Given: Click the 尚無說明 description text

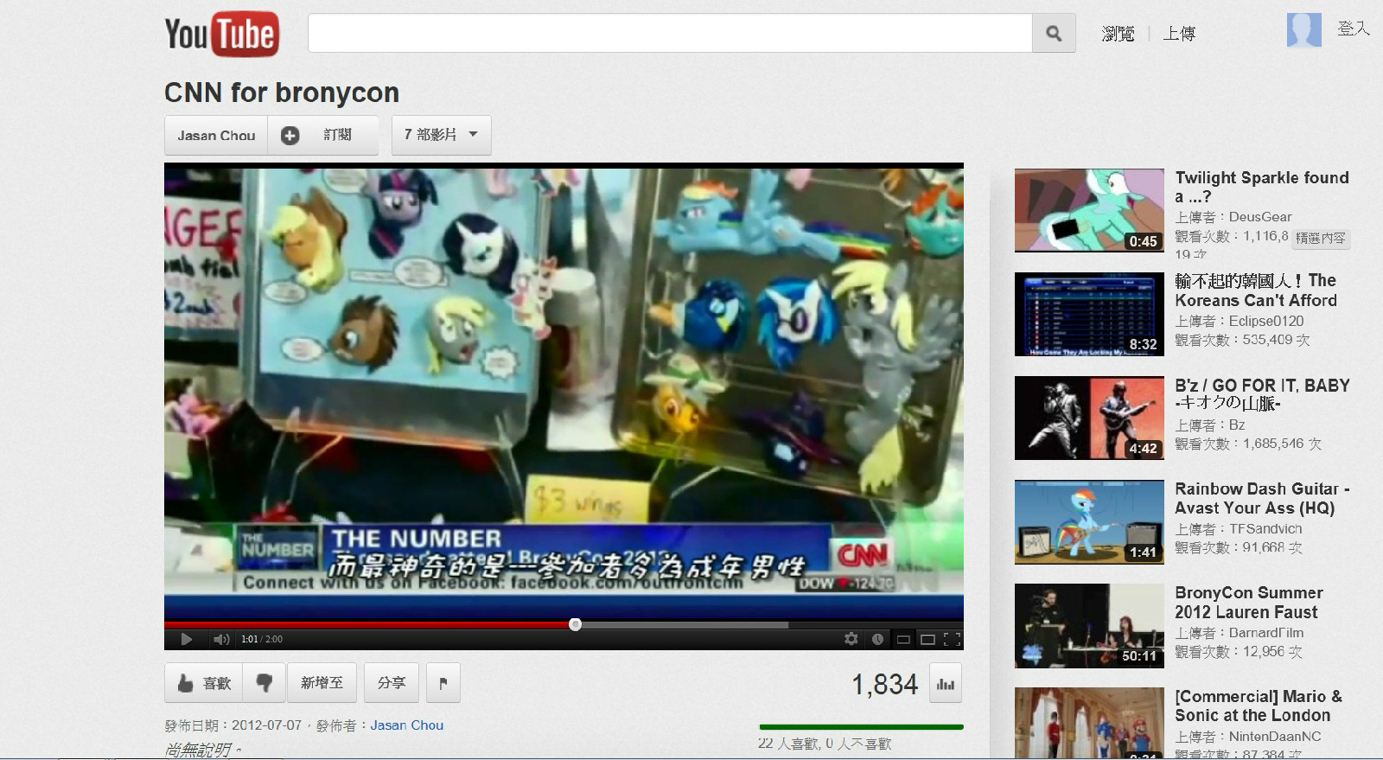Looking at the screenshot, I should (x=203, y=750).
